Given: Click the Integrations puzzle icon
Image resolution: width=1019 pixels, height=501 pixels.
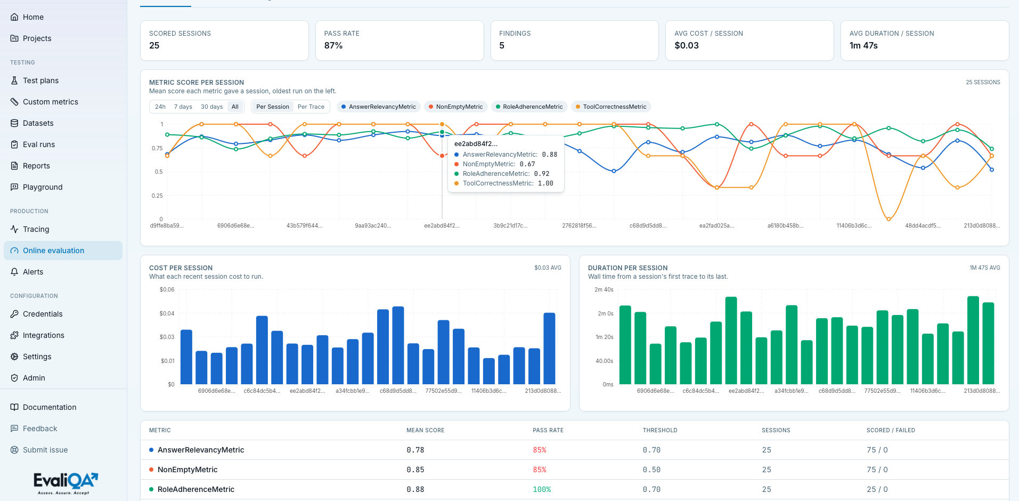Looking at the screenshot, I should (x=14, y=335).
